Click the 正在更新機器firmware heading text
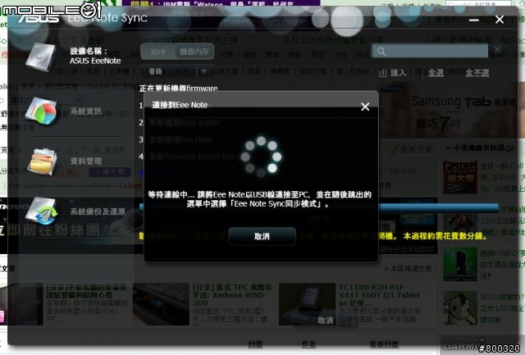 coord(179,89)
